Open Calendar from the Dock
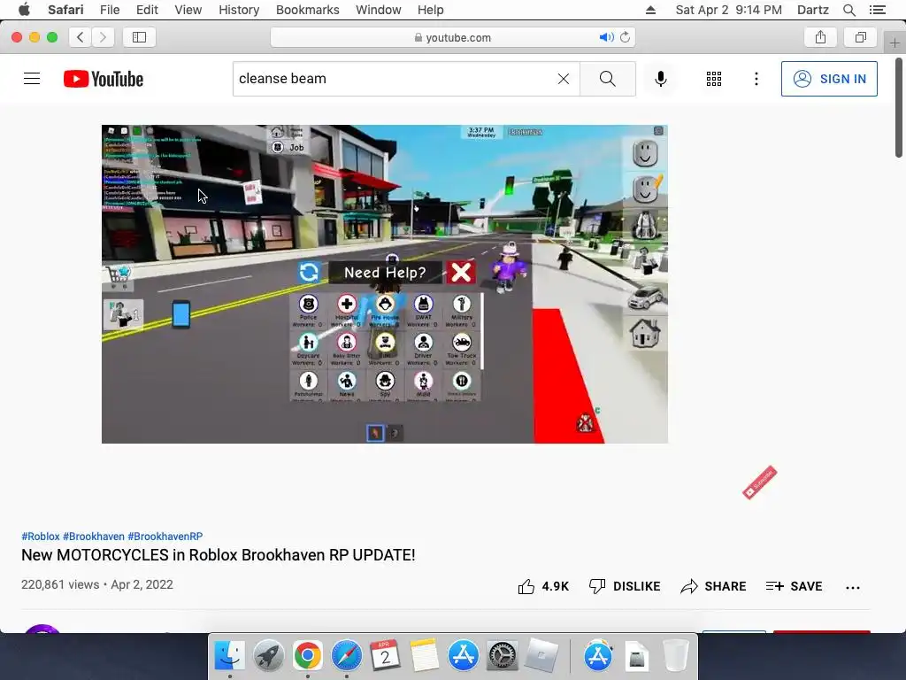 coord(386,656)
